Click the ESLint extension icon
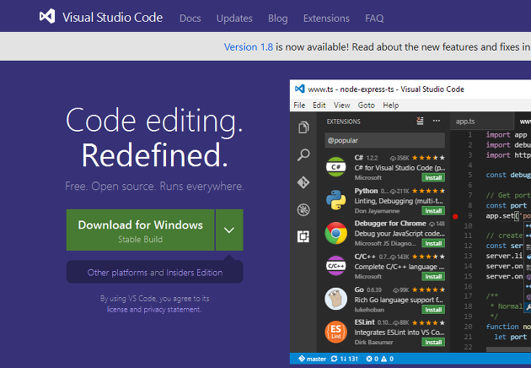The image size is (531, 368). (335, 332)
